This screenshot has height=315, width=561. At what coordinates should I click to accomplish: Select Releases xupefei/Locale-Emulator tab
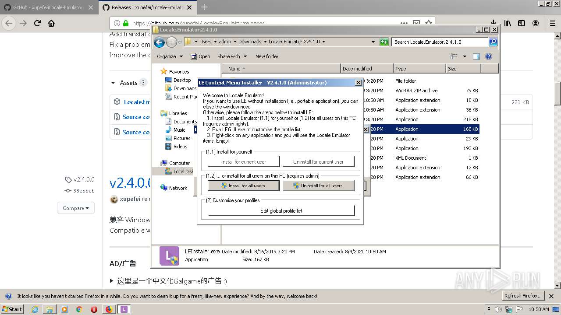click(x=147, y=7)
